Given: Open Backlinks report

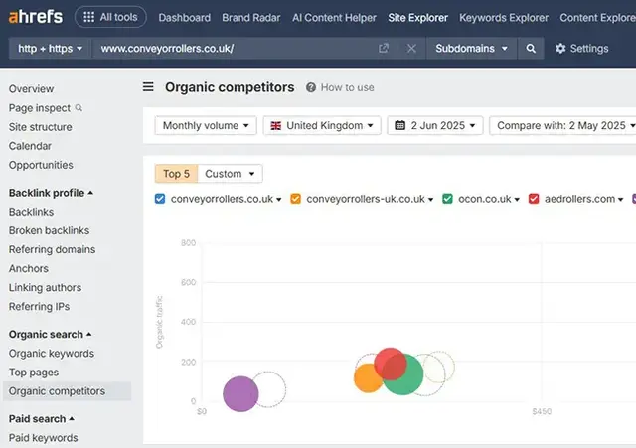Looking at the screenshot, I should [x=31, y=212].
